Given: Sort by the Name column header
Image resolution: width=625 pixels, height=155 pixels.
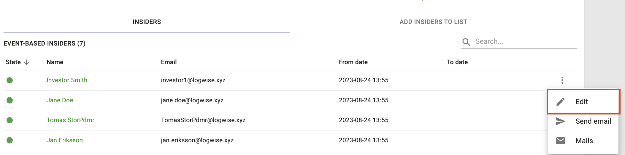Looking at the screenshot, I should [x=55, y=62].
